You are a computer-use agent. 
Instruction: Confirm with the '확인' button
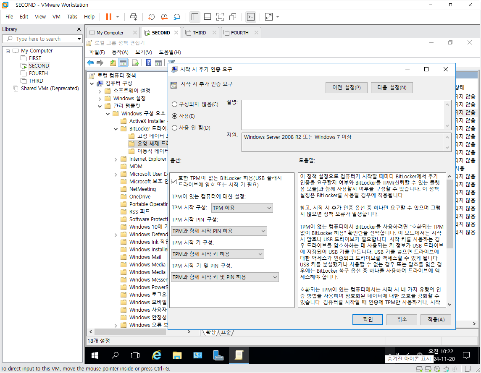[x=368, y=319]
